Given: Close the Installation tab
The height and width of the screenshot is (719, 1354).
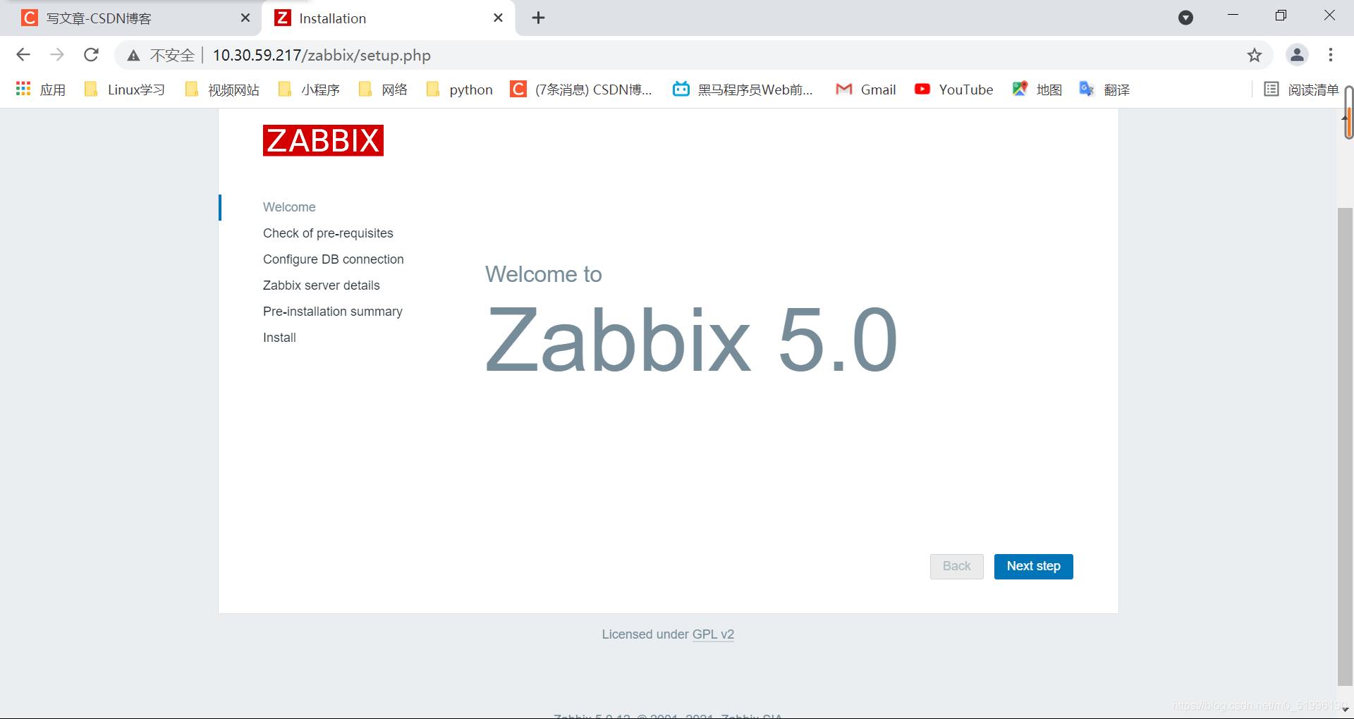Looking at the screenshot, I should [x=498, y=18].
